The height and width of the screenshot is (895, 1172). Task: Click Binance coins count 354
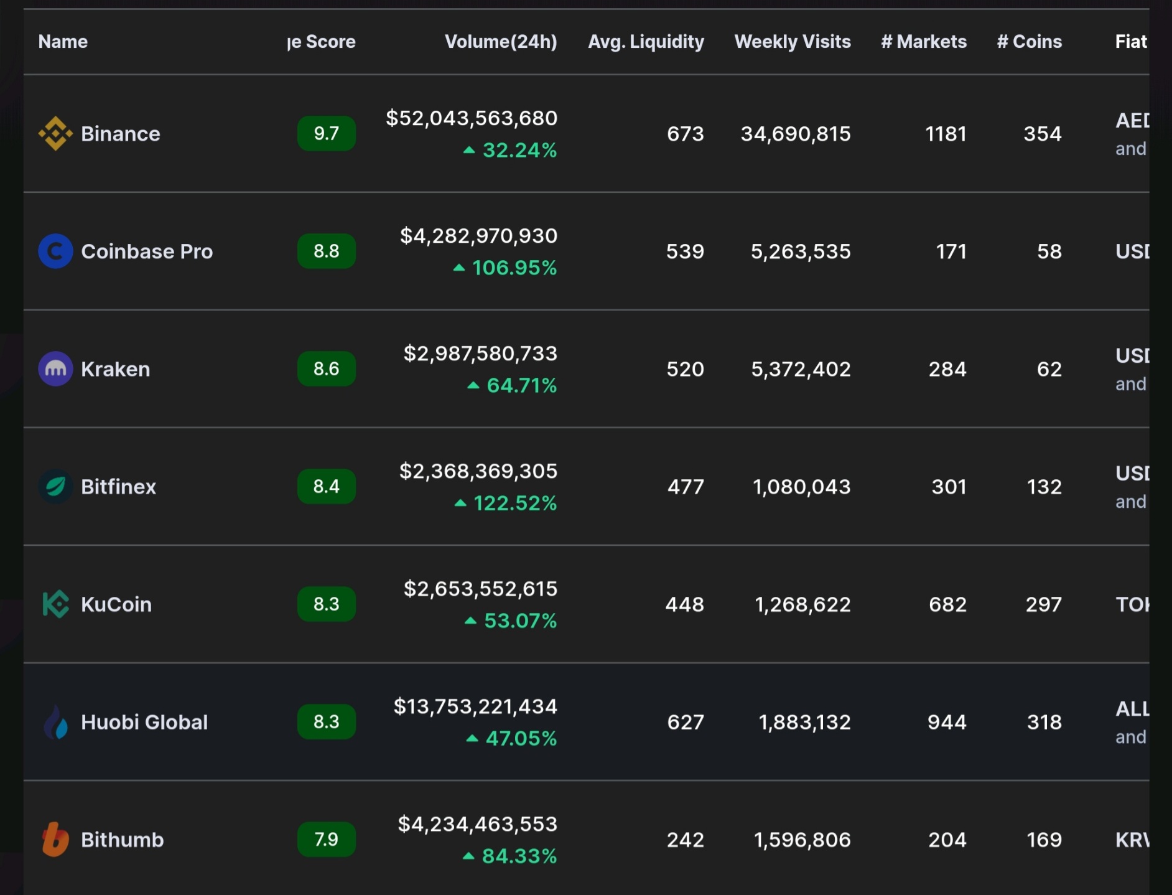pyautogui.click(x=1043, y=134)
